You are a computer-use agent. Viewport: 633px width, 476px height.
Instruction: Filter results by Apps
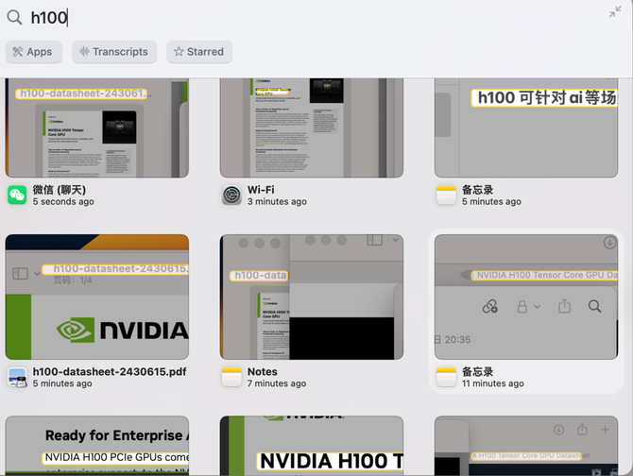(x=34, y=52)
